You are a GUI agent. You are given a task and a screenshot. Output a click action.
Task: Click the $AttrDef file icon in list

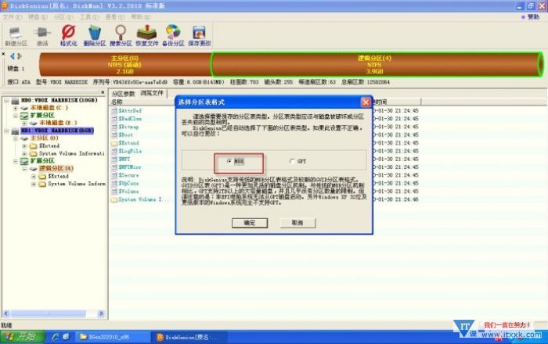tap(114, 110)
